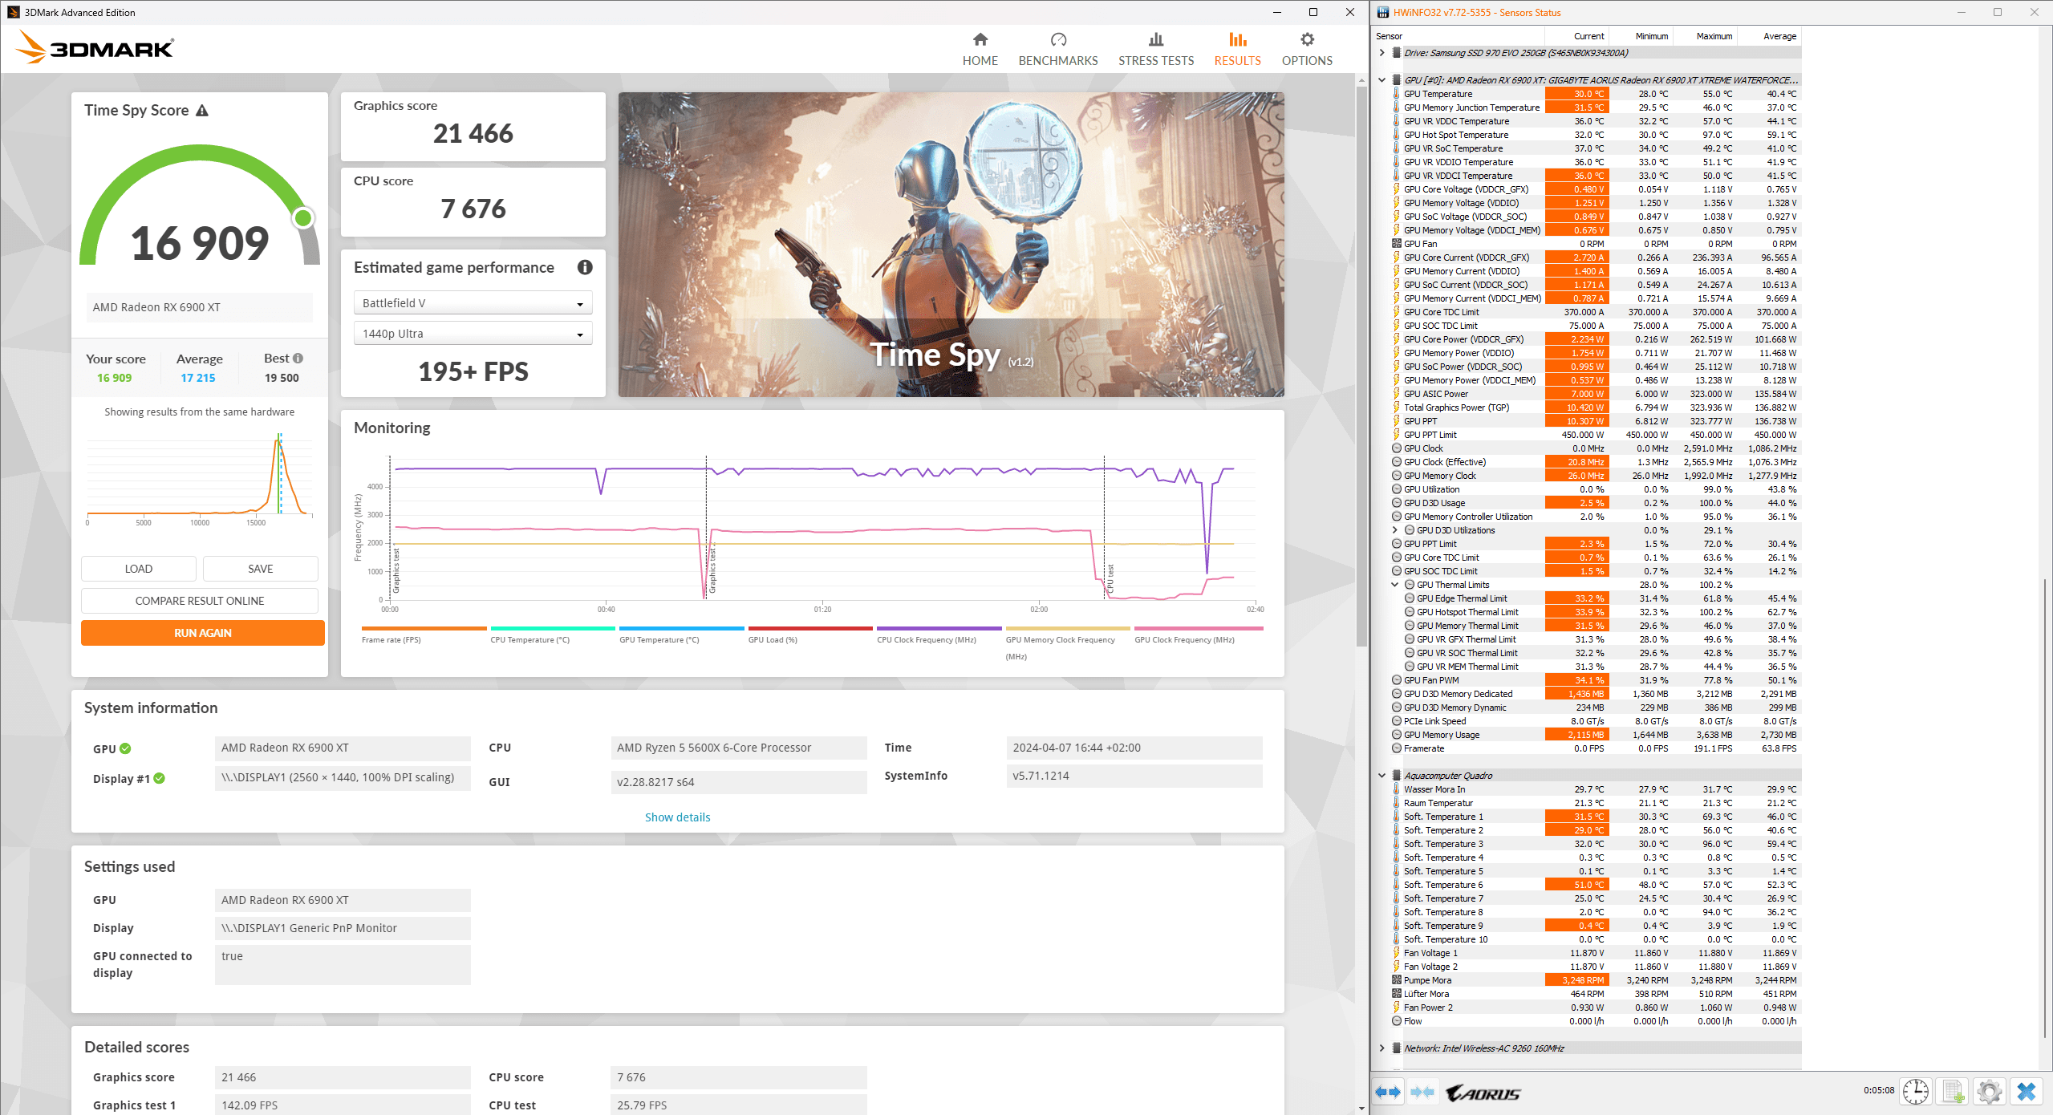Click the LOAD button
2053x1115 pixels.
pos(138,569)
